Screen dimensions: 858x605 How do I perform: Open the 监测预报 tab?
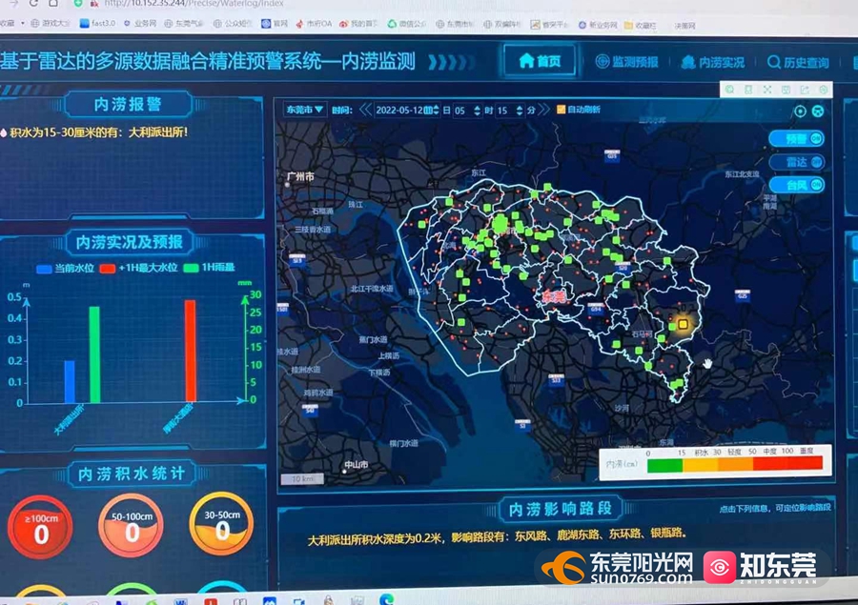[x=626, y=62]
